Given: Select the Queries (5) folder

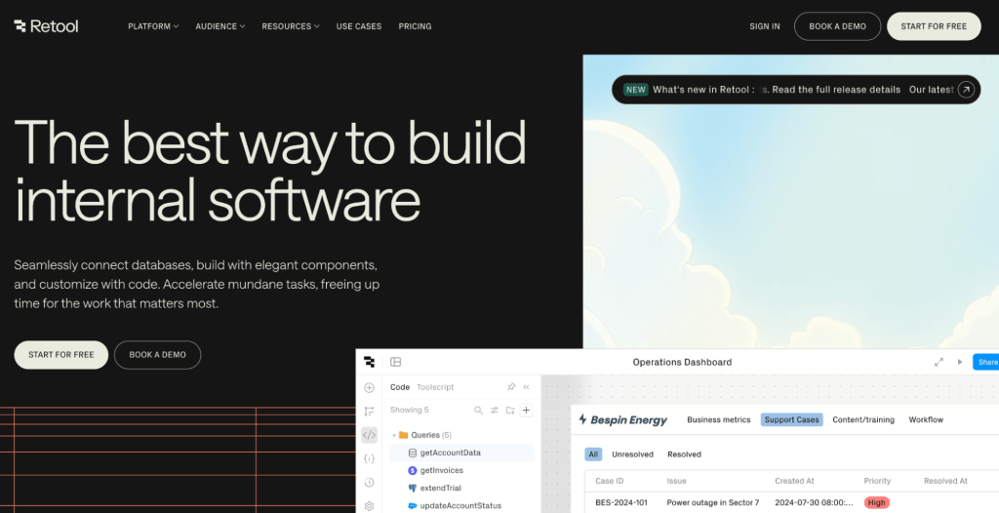Looking at the screenshot, I should tap(425, 435).
